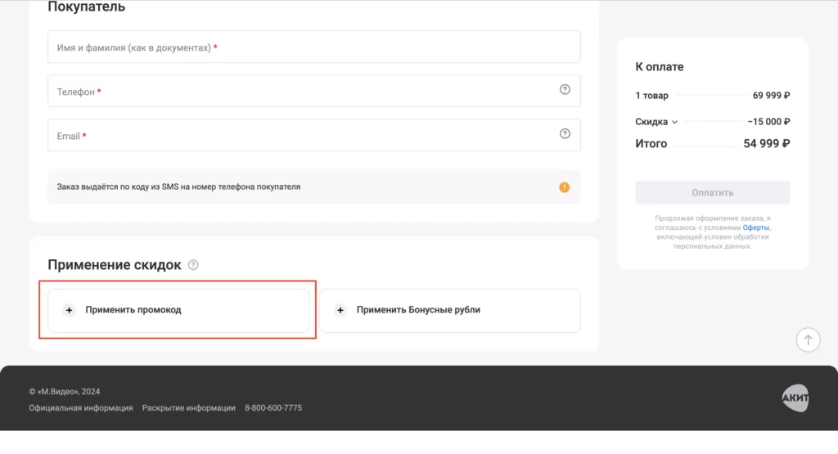Click the 8-800-600-7775 phone number
The width and height of the screenshot is (838, 454).
coord(273,407)
